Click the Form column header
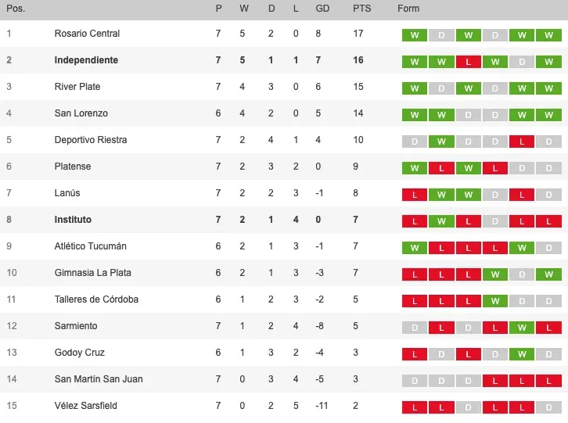This screenshot has height=423, width=568. 408,9
